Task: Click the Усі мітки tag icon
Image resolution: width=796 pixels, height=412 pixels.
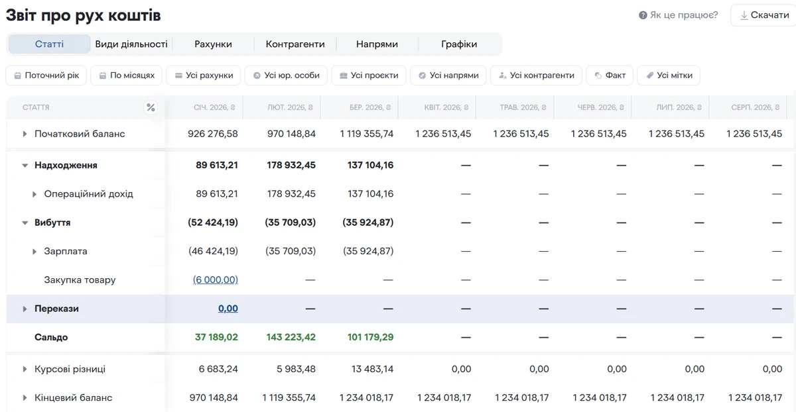Action: 650,76
